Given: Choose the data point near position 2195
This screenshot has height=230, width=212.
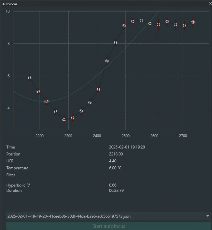Looking at the screenshot, I should click(x=38, y=92).
